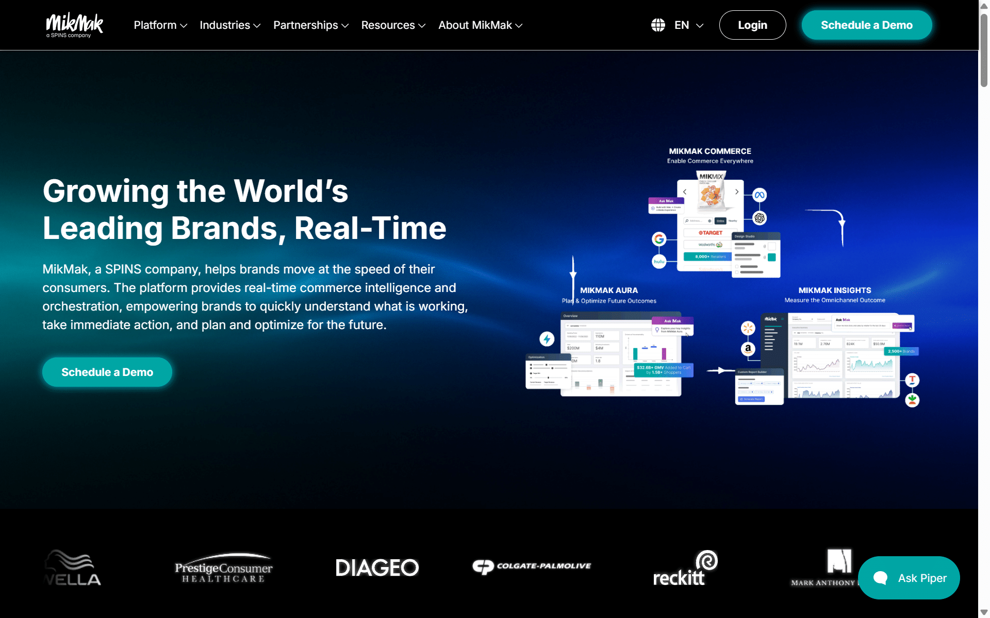
Task: Click the Diageo brand logo
Action: pyautogui.click(x=377, y=568)
